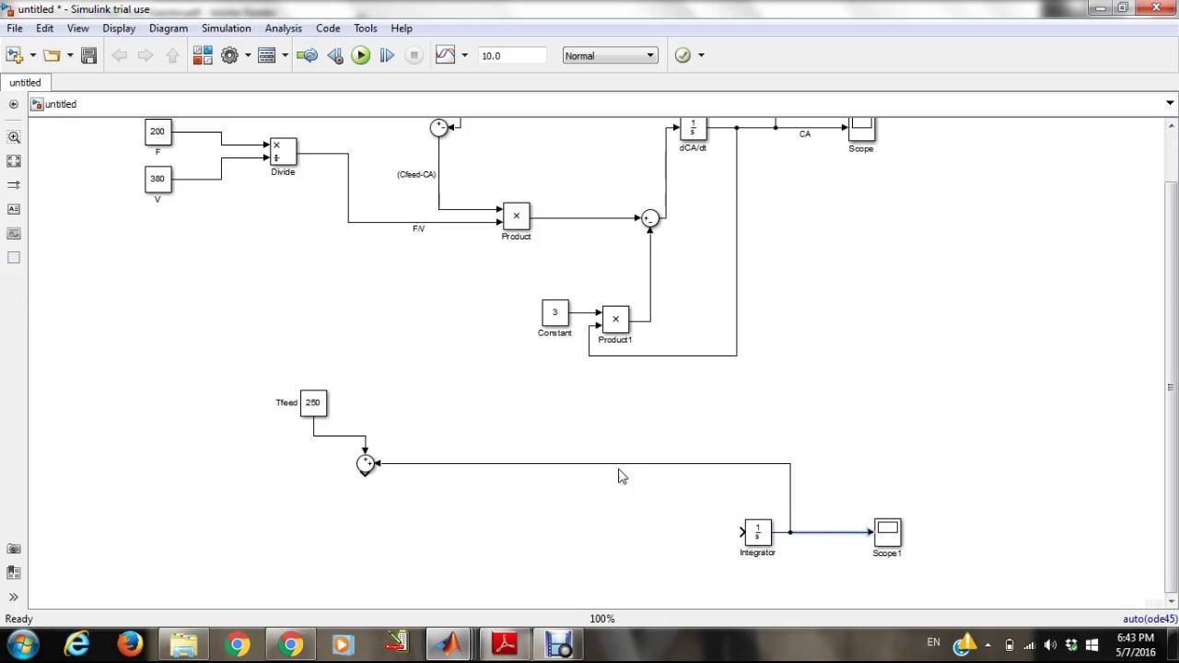This screenshot has height=663, width=1179.
Task: Click the (Cfeed-CA) signal label
Action: [416, 174]
